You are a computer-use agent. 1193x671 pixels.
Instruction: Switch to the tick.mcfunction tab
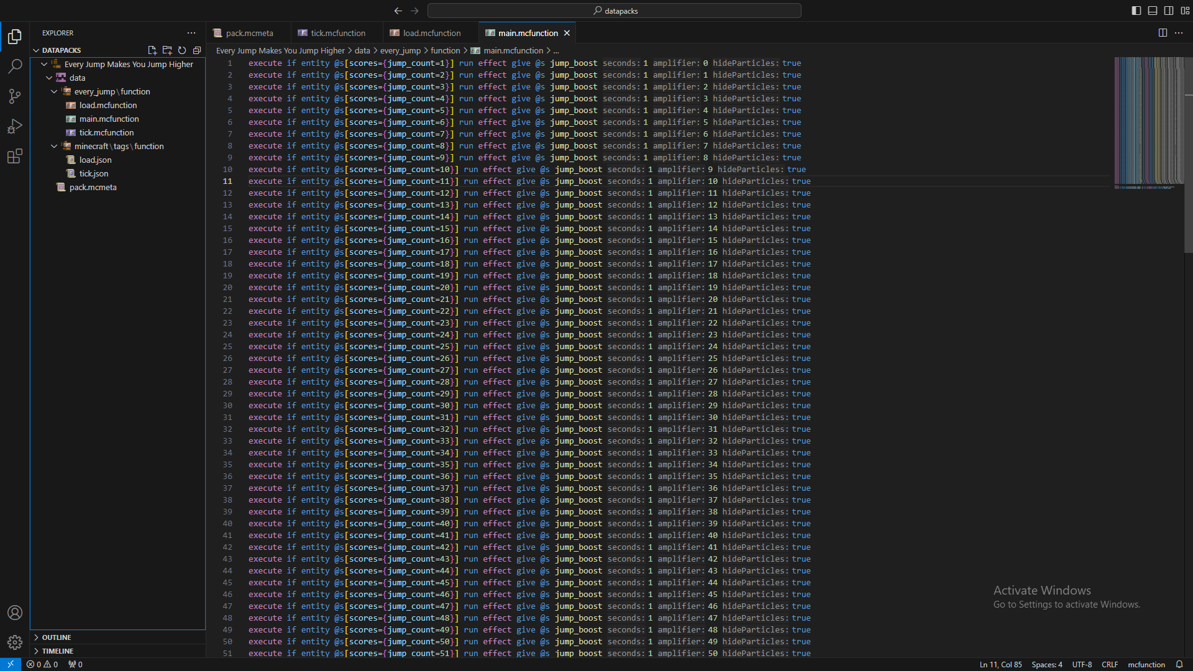[x=337, y=33]
